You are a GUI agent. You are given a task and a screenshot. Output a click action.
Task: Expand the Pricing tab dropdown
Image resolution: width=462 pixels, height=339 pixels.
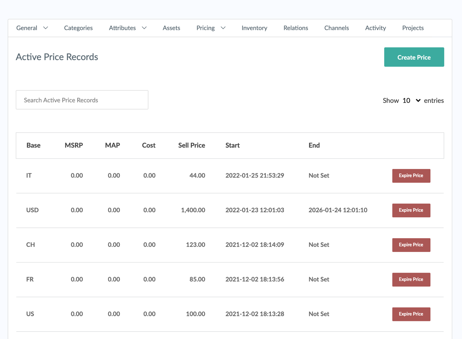211,28
